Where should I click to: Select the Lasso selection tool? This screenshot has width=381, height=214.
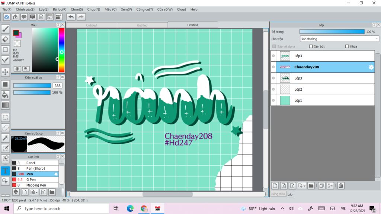[x=5, y=128]
